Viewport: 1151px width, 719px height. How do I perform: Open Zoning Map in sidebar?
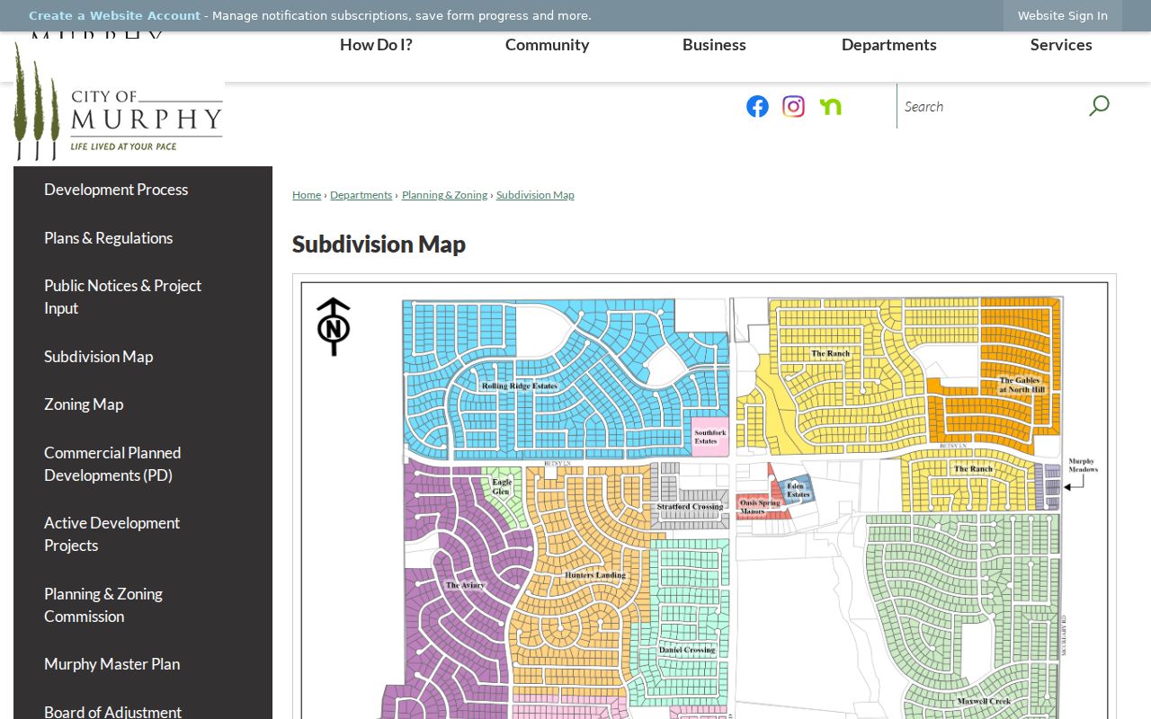coord(143,404)
